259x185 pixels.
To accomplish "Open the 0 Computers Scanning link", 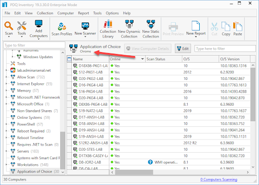I will pos(219,179).
